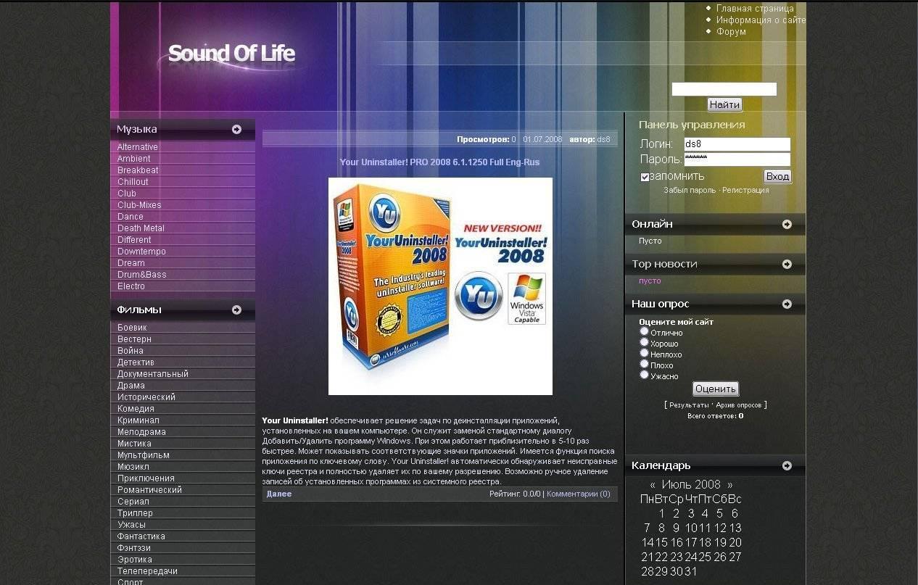Open the Club-Mixes music category

coord(139,205)
